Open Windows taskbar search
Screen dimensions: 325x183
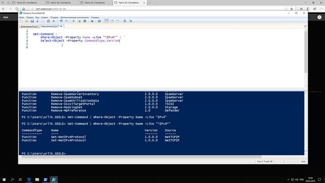click(x=12, y=179)
